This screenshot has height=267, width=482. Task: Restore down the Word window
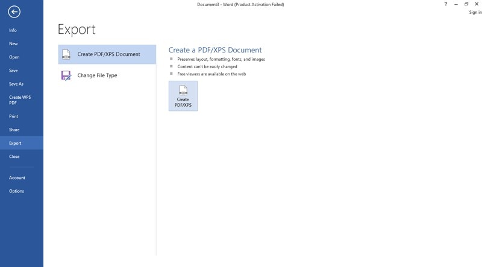pos(466,4)
